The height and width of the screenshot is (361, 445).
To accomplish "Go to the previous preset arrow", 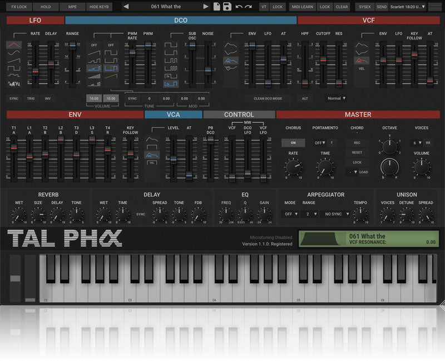I will [126, 7].
